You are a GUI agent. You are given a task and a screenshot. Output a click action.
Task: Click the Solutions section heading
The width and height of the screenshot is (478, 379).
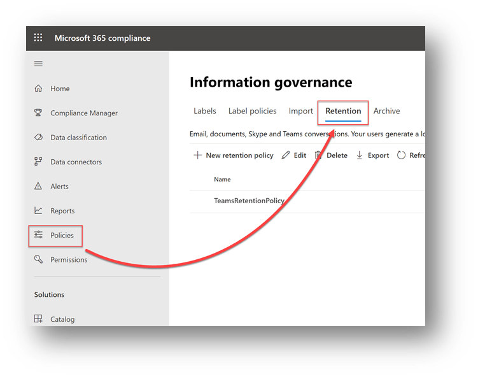click(49, 295)
